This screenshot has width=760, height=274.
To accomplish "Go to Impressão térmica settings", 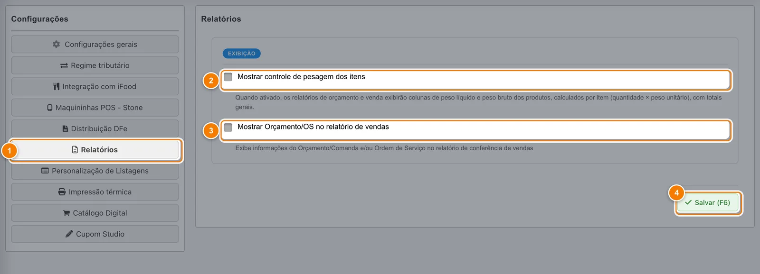I will (95, 192).
